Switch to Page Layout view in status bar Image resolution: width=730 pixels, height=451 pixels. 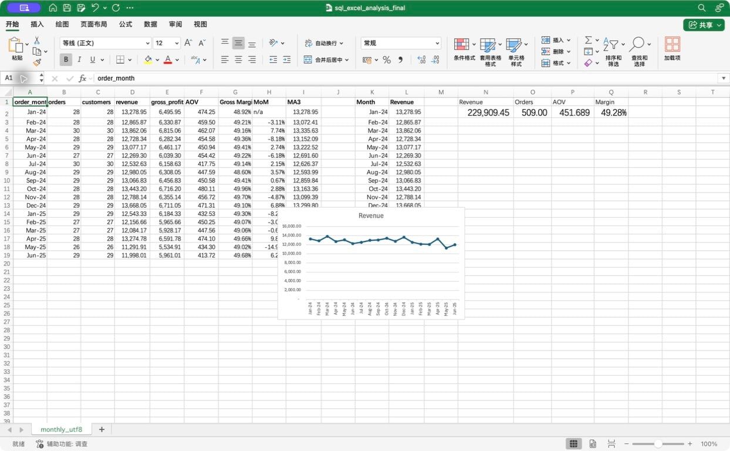[593, 444]
